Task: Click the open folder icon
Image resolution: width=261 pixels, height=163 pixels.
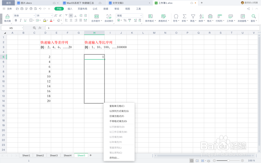Action: [x=17, y=9]
